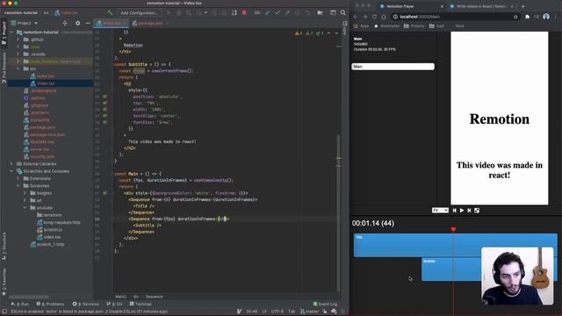Click the Pull Requests vertical tool tab
This screenshot has width=562, height=316.
pos(4,68)
